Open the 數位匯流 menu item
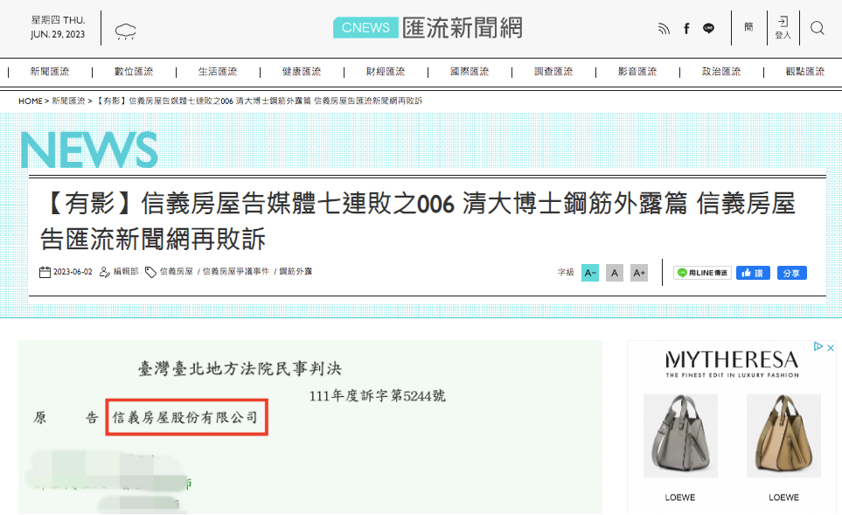The image size is (842, 515). pyautogui.click(x=134, y=72)
